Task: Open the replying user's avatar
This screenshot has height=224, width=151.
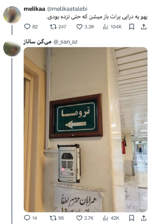Action: tap(12, 48)
